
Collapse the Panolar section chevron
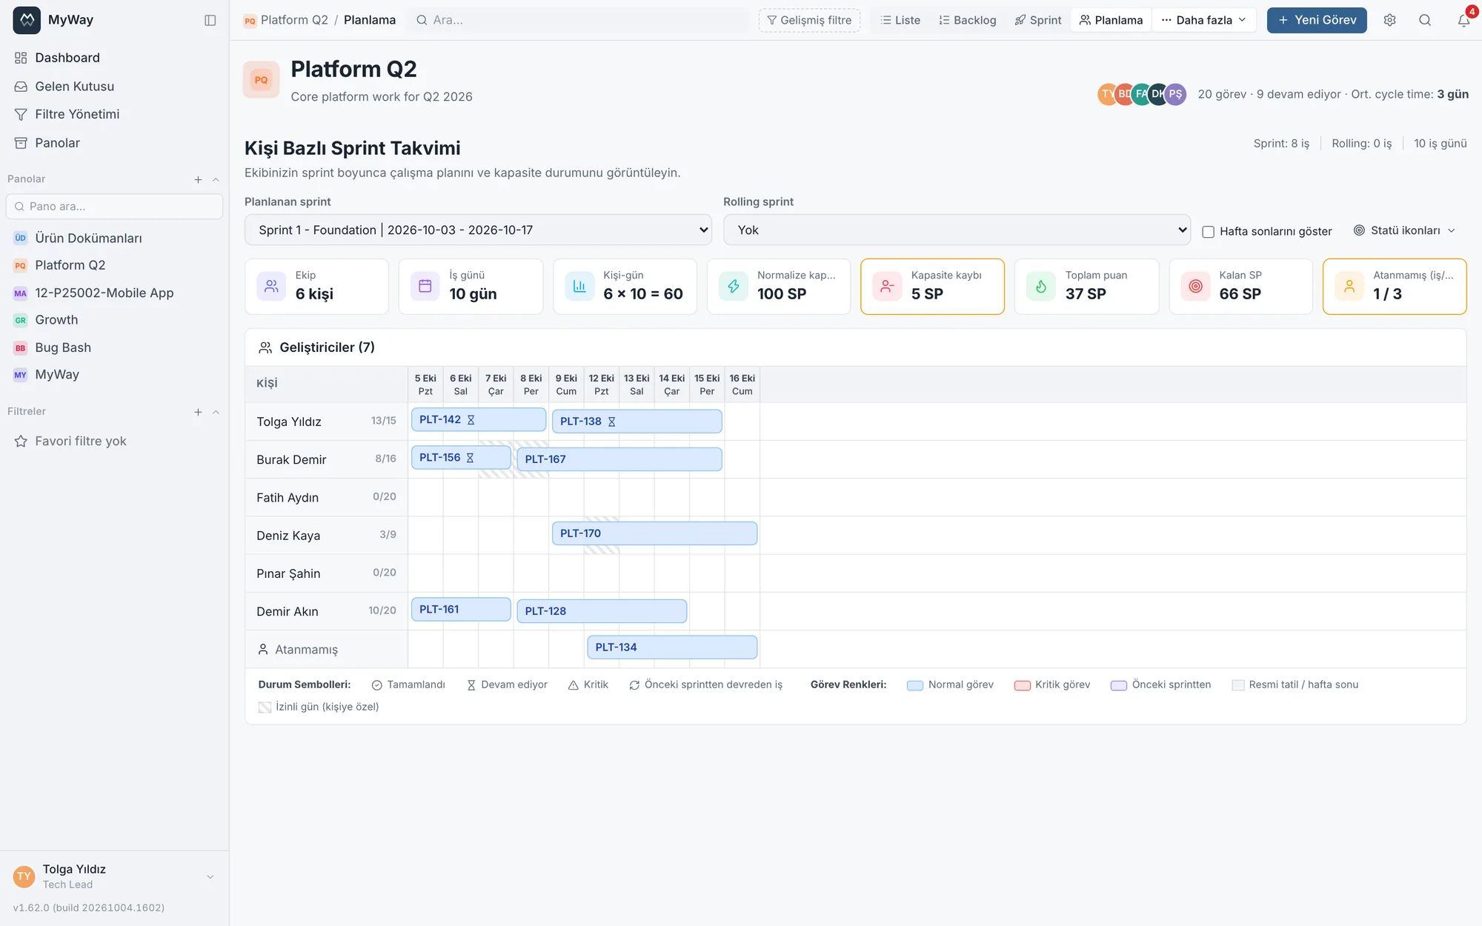tap(216, 179)
